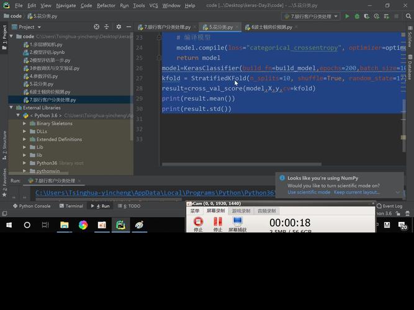Click the Python path link in Run output

pyautogui.click(x=156, y=193)
